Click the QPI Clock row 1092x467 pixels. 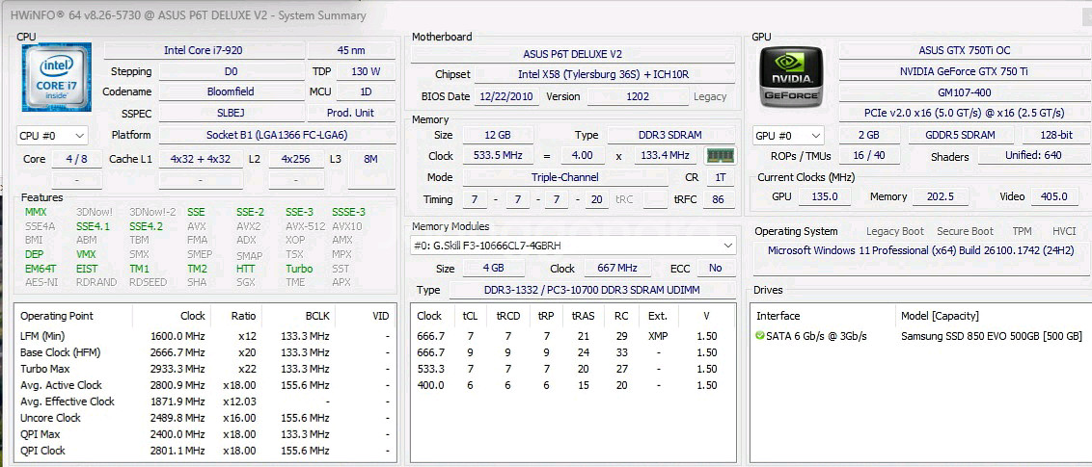pos(205,451)
